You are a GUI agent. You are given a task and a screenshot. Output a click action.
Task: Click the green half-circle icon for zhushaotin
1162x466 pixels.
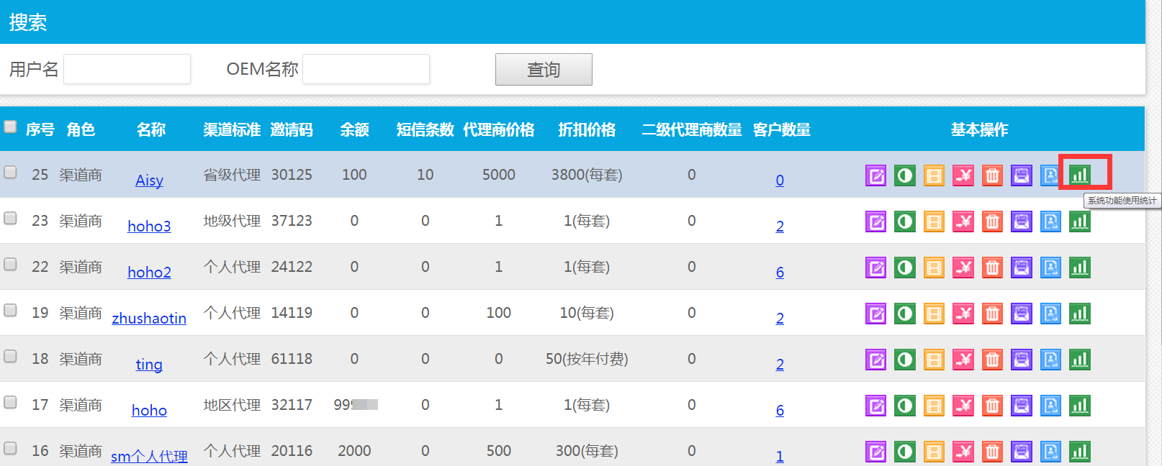point(905,314)
